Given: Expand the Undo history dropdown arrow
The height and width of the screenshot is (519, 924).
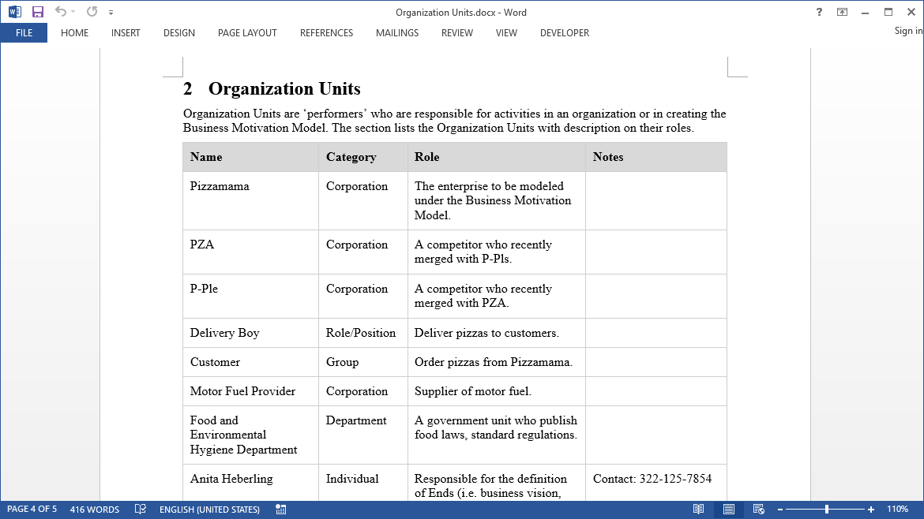Looking at the screenshot, I should (x=73, y=12).
